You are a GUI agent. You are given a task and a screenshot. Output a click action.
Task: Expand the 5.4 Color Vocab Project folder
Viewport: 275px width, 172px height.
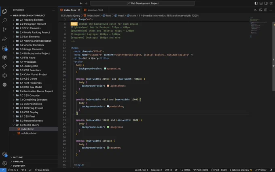[34, 74]
